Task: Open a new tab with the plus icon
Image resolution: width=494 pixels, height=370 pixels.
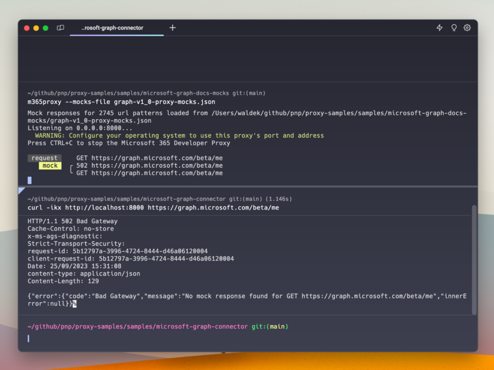Action: (172, 28)
